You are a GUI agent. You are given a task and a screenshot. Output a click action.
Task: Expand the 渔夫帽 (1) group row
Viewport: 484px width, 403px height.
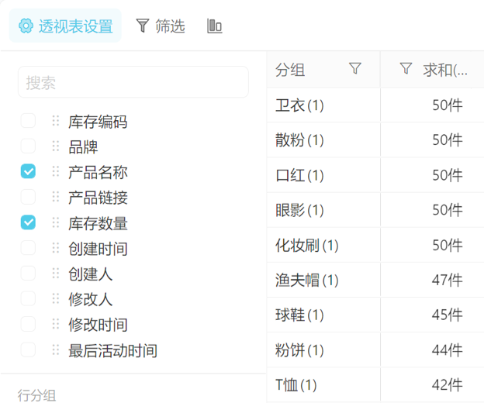tap(306, 280)
